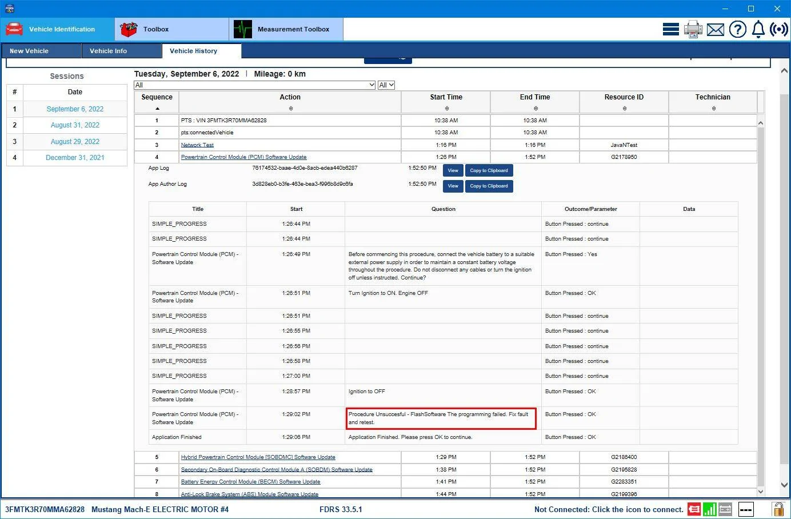
Task: Open the September 6, 2022 session
Action: click(75, 109)
